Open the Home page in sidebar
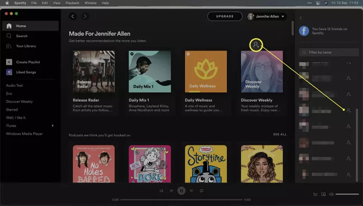 coord(30,26)
